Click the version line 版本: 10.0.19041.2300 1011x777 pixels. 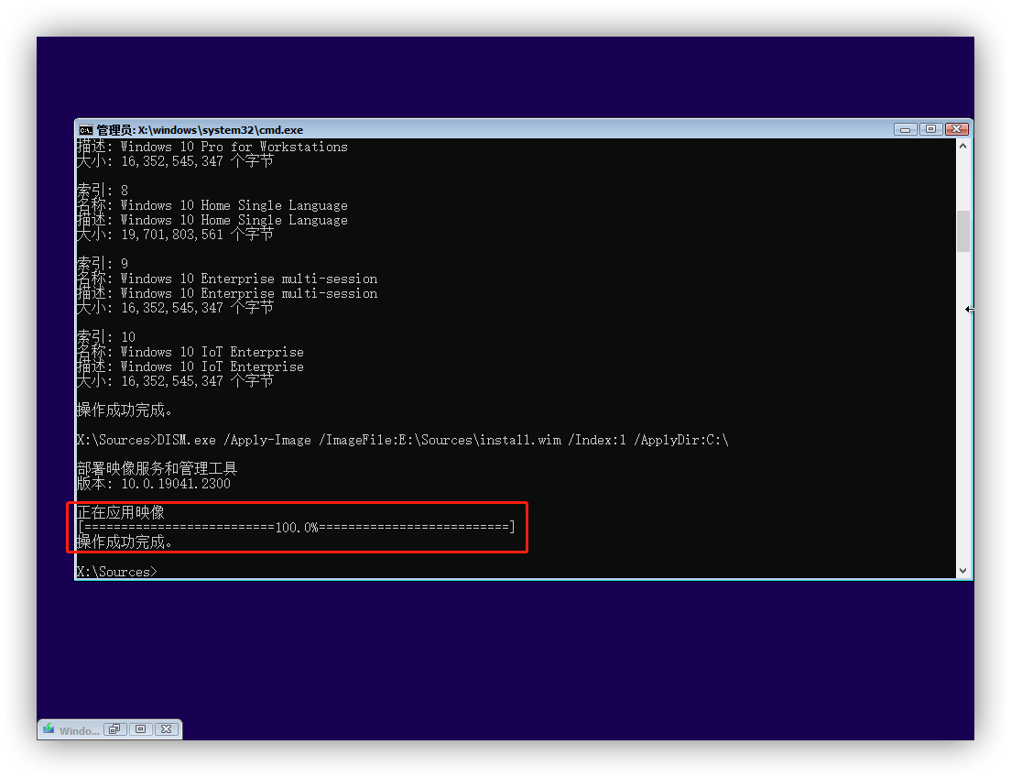(154, 484)
